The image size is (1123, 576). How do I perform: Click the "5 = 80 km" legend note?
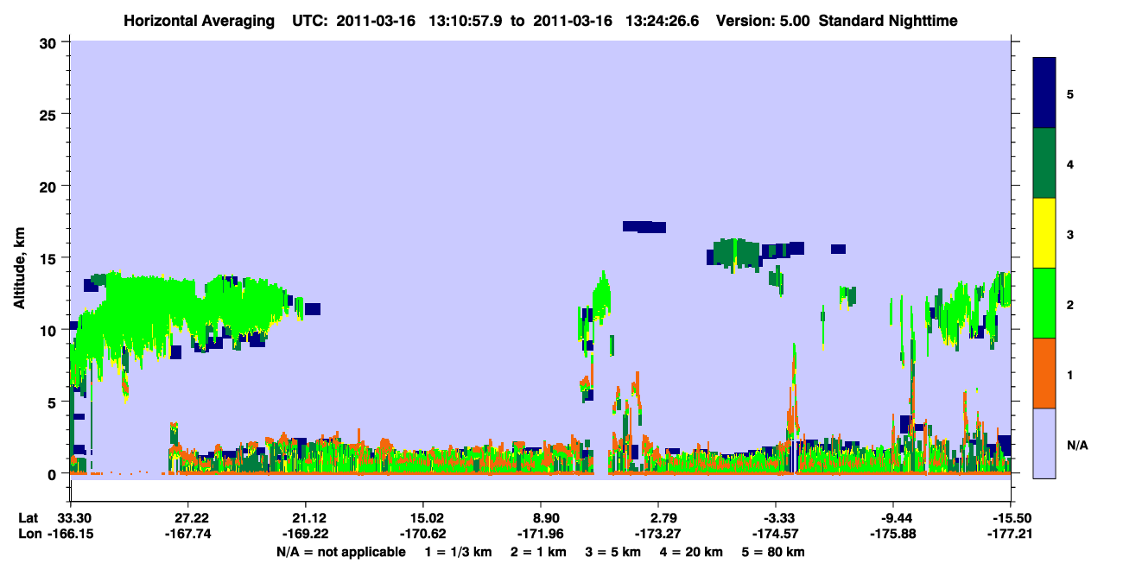click(x=774, y=552)
